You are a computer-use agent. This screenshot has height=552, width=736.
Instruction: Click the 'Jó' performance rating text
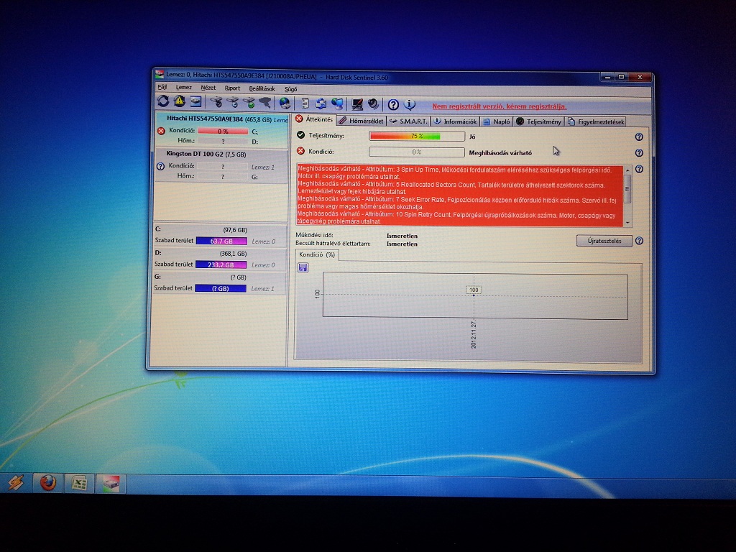click(472, 137)
